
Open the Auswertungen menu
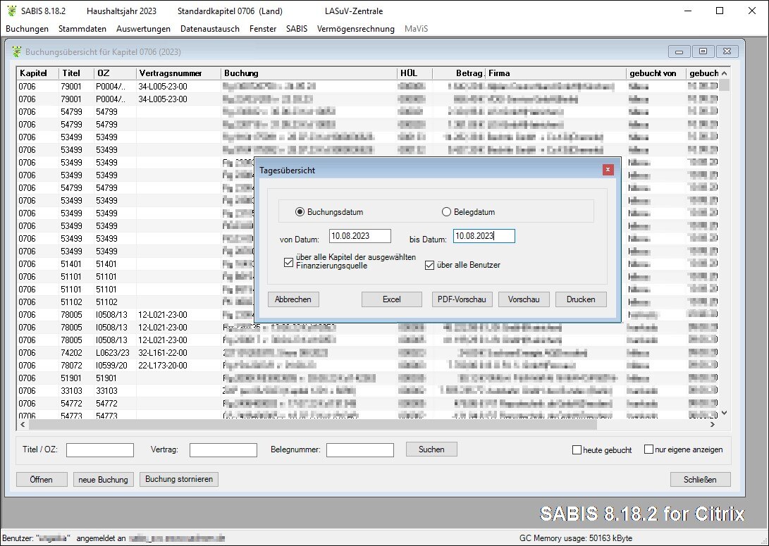pyautogui.click(x=143, y=29)
